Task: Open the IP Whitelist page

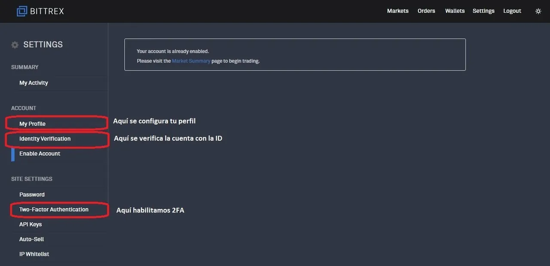Action: point(34,254)
